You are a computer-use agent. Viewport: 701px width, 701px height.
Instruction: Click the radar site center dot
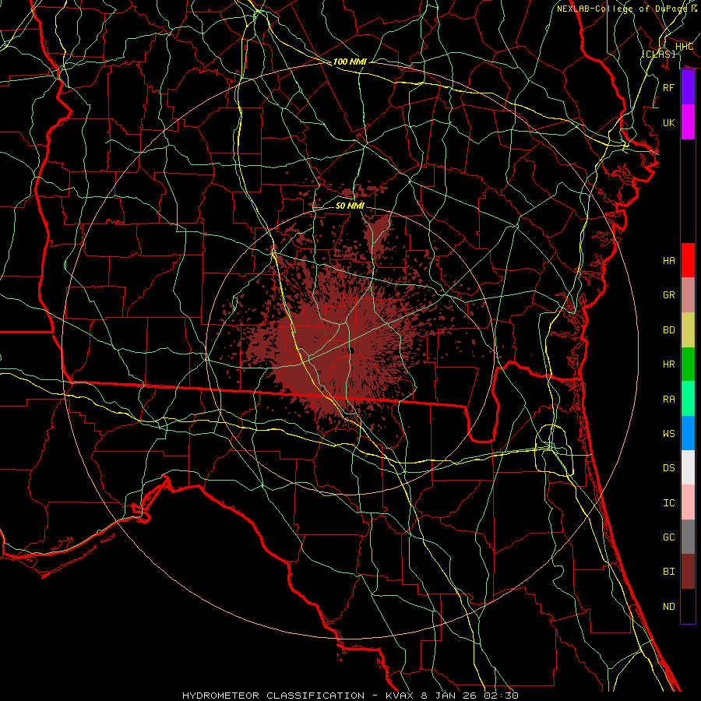[x=351, y=350]
